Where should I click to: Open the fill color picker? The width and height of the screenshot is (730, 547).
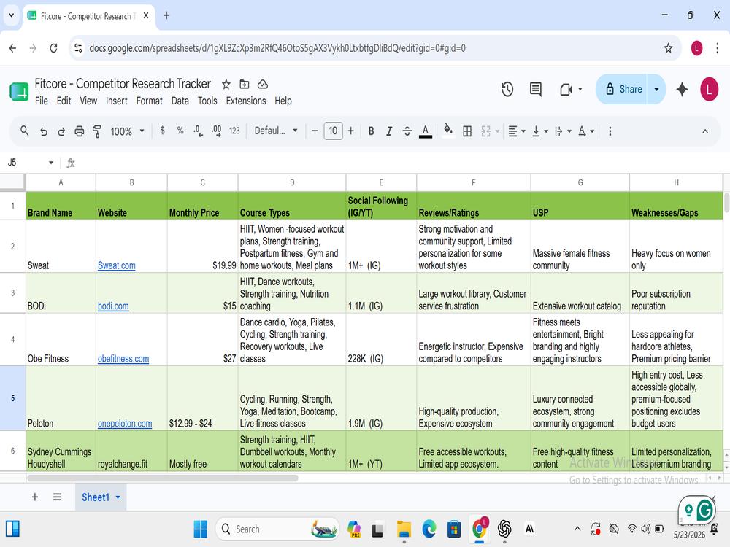coord(448,131)
